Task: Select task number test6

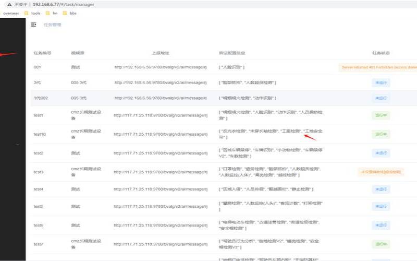Action: [x=38, y=226]
